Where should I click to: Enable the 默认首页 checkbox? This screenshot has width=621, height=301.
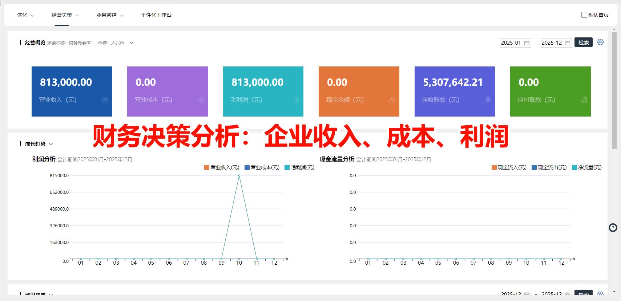pyautogui.click(x=584, y=15)
